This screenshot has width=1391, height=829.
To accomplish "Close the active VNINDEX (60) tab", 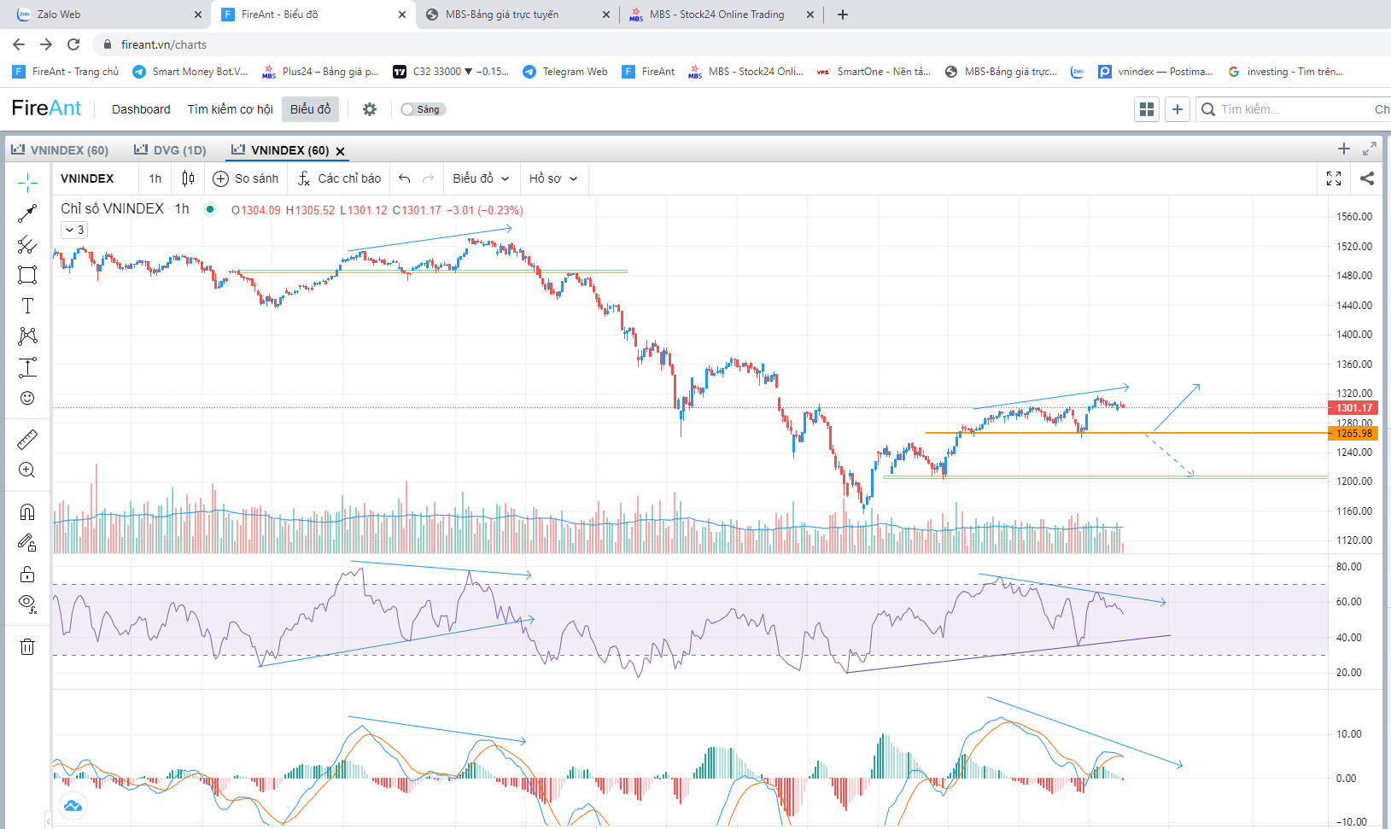I will (x=341, y=151).
